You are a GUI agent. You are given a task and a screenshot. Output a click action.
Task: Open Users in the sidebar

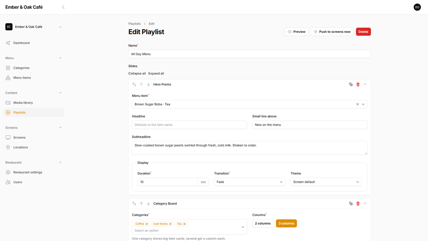click(x=34, y=182)
